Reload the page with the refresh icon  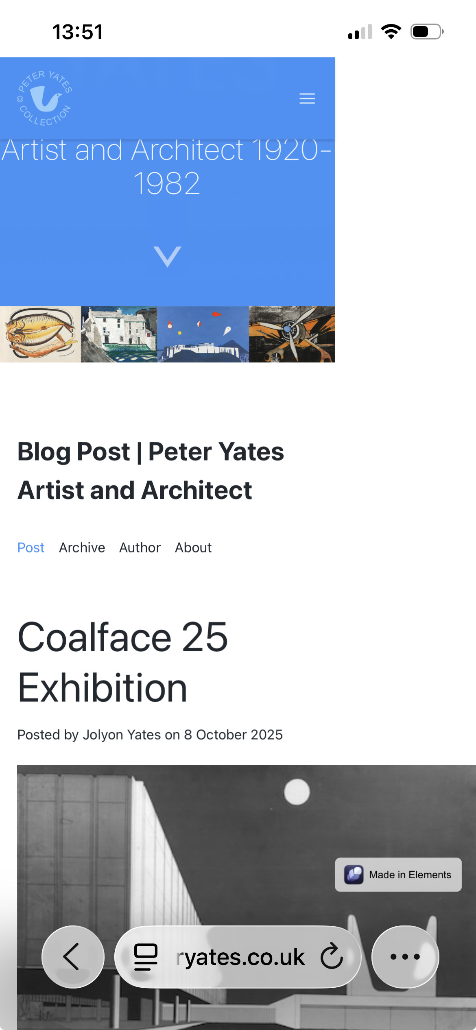click(x=332, y=956)
